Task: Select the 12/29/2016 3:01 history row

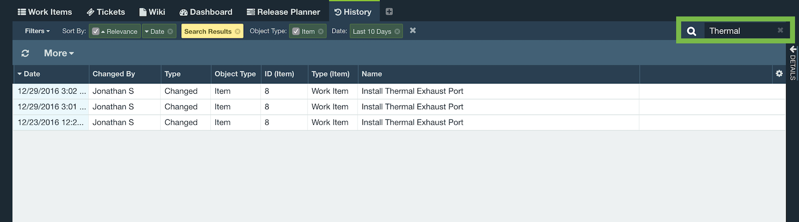Action: (399, 107)
